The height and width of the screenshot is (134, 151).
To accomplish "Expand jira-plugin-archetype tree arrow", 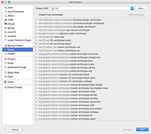I will 36,27.
